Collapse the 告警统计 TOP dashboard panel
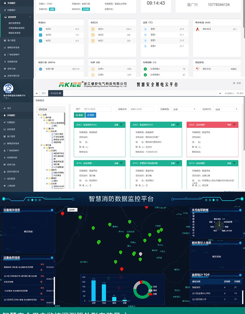This screenshot has width=245, height=314. (x=240, y=275)
